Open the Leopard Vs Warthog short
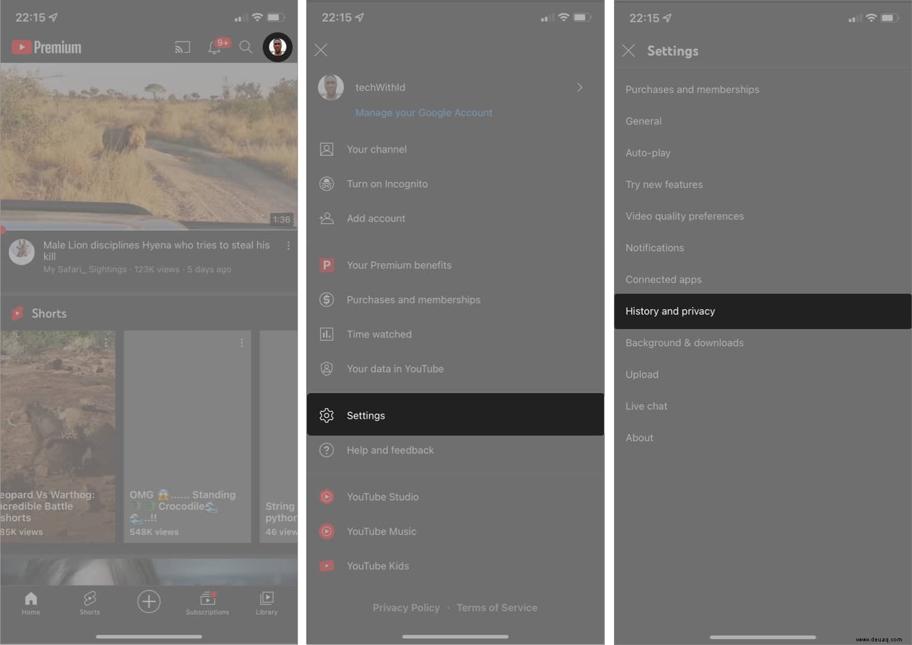This screenshot has height=645, width=912. (57, 437)
